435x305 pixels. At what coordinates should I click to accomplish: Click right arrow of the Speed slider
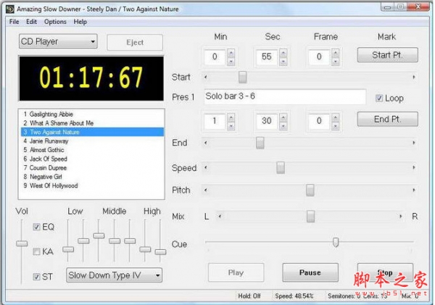[x=414, y=167]
